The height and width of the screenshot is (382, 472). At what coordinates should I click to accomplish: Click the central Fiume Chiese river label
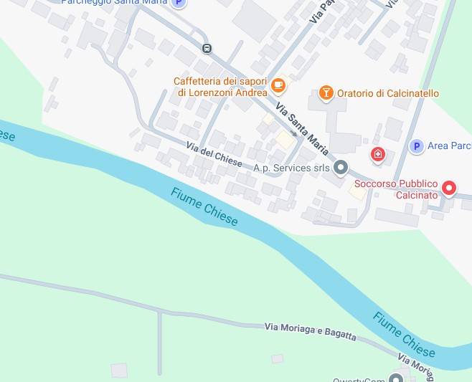(x=204, y=206)
